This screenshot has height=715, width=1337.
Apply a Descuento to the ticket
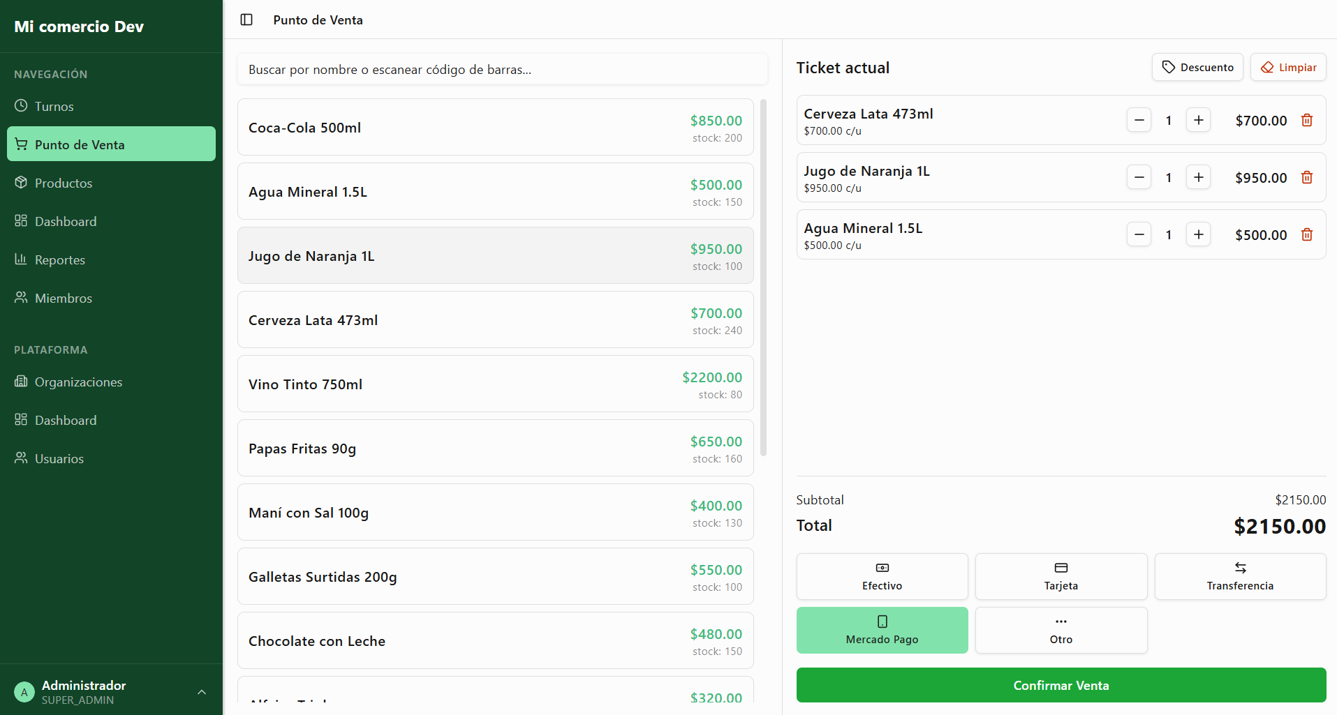[1197, 67]
